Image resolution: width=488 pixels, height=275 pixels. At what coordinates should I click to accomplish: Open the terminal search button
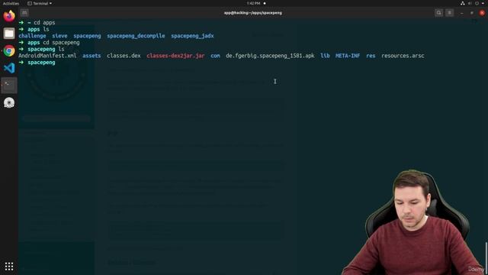(x=439, y=13)
